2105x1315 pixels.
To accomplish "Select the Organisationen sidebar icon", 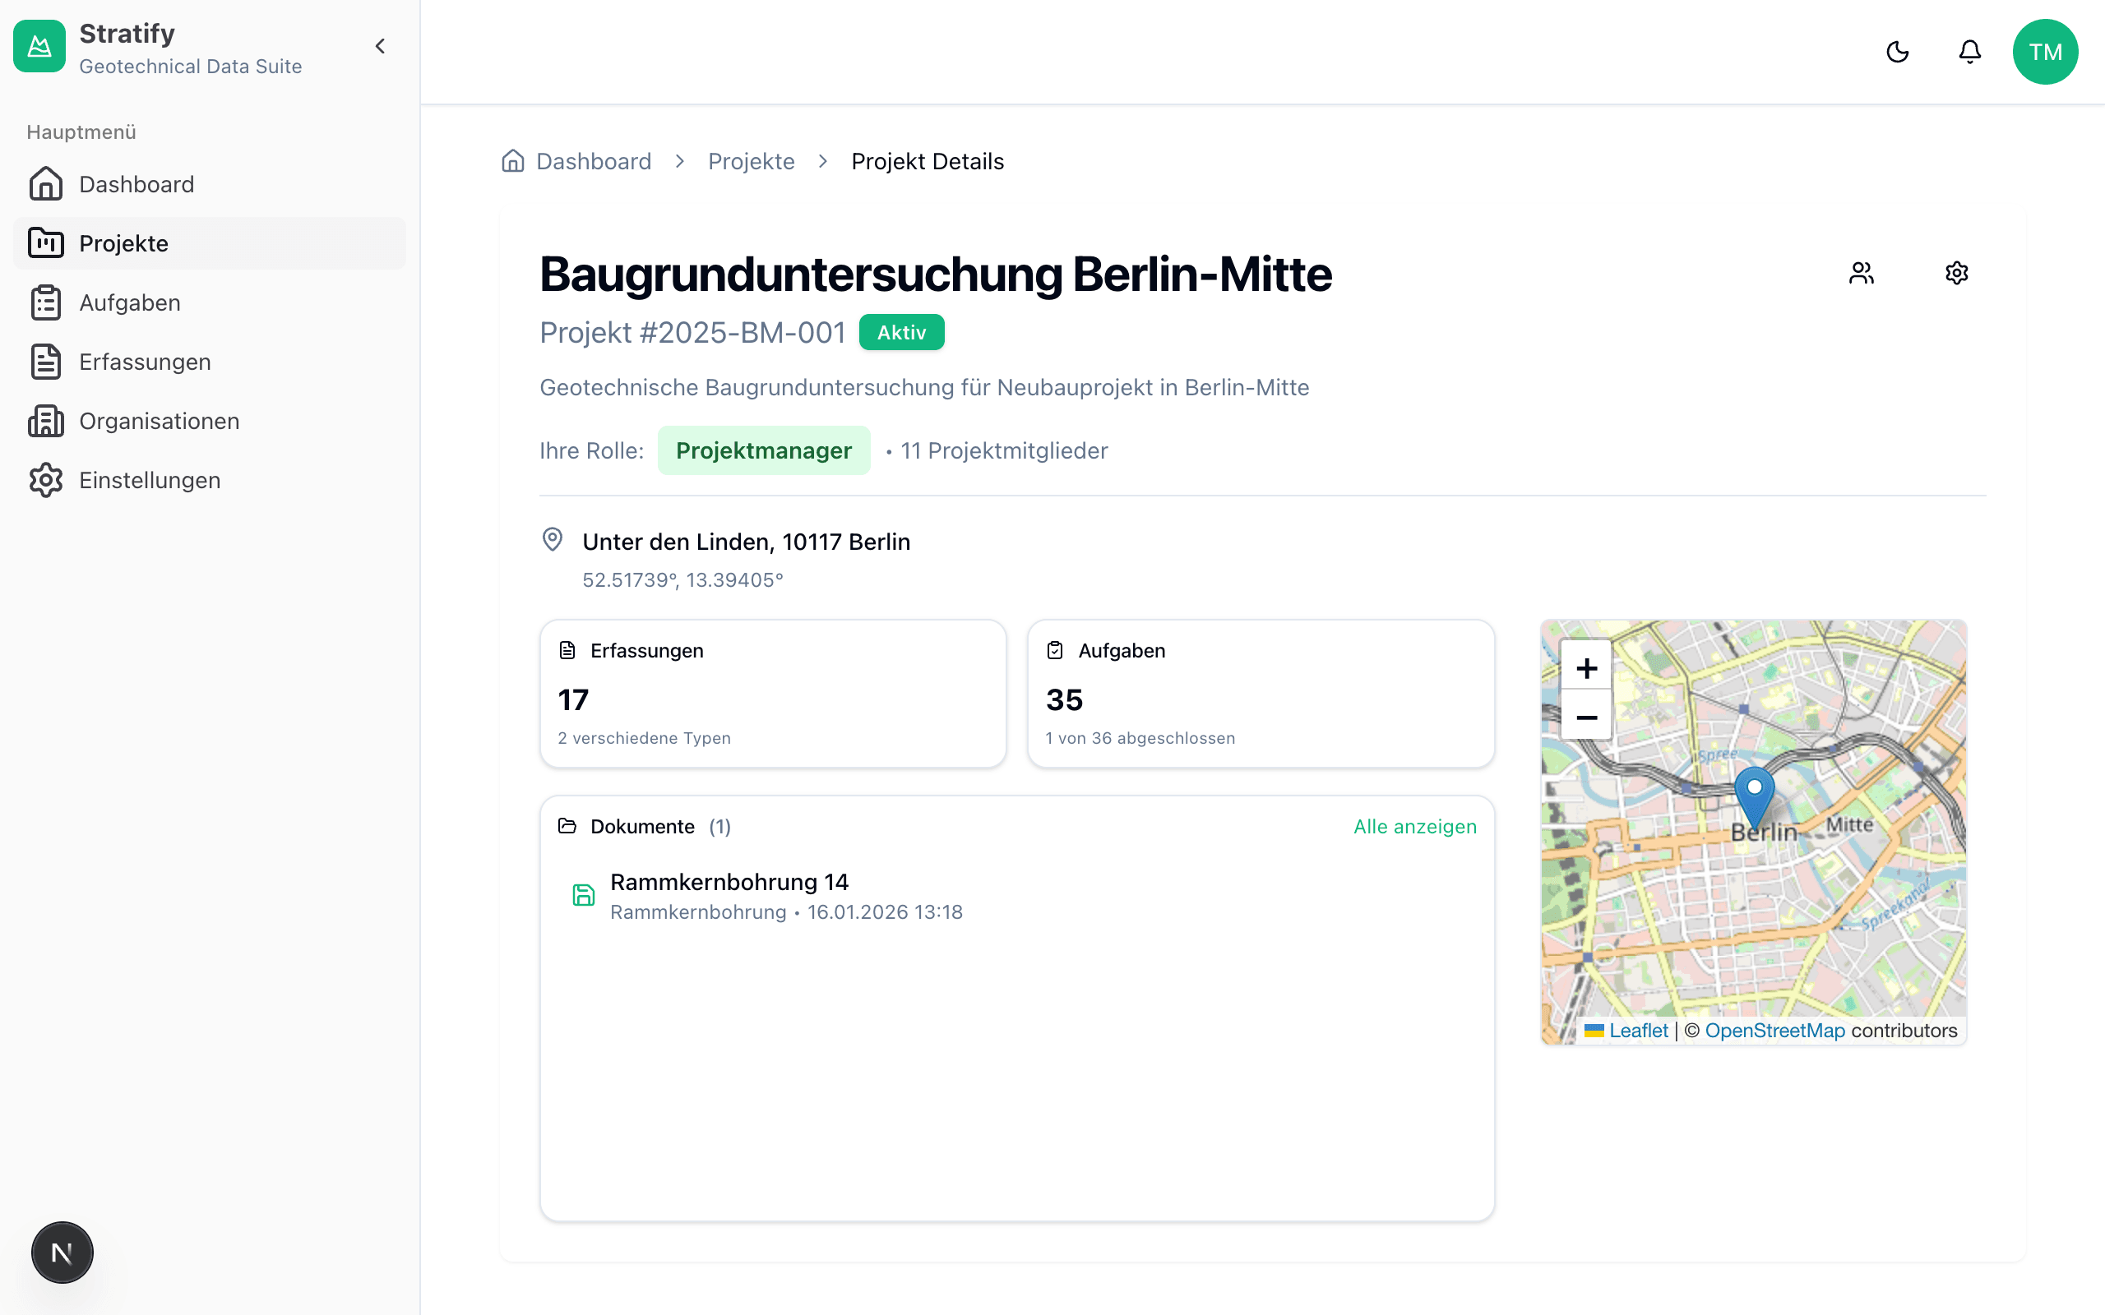I will click(46, 421).
